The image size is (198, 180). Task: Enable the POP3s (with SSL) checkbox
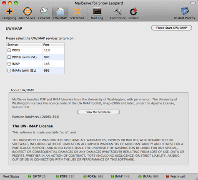(9, 57)
